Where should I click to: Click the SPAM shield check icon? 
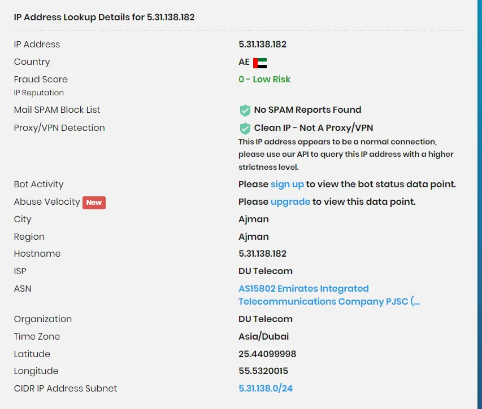[245, 110]
